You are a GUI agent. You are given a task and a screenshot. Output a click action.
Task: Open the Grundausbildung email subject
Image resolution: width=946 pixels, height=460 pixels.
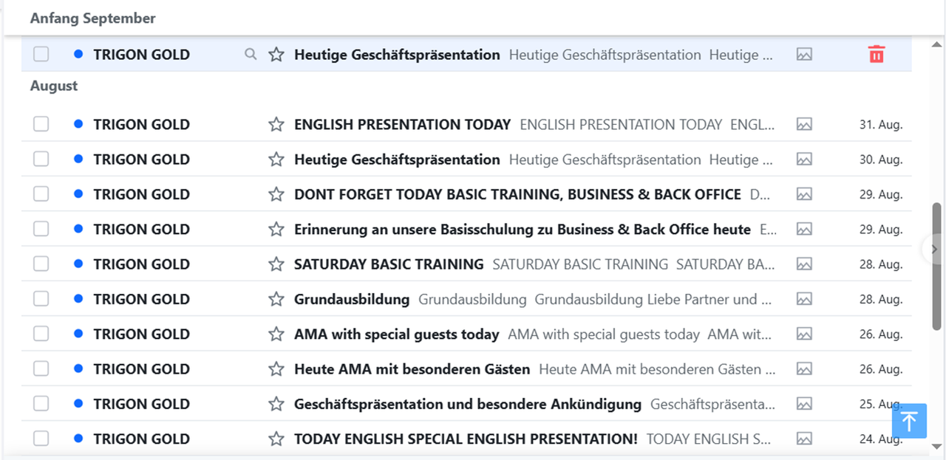click(x=352, y=299)
